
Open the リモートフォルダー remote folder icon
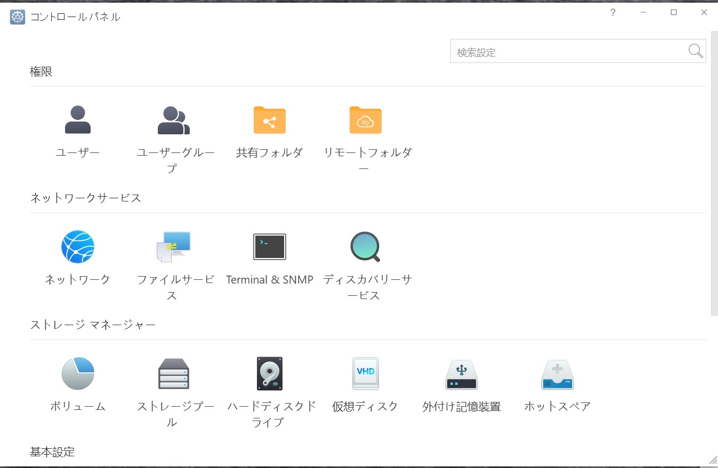366,120
